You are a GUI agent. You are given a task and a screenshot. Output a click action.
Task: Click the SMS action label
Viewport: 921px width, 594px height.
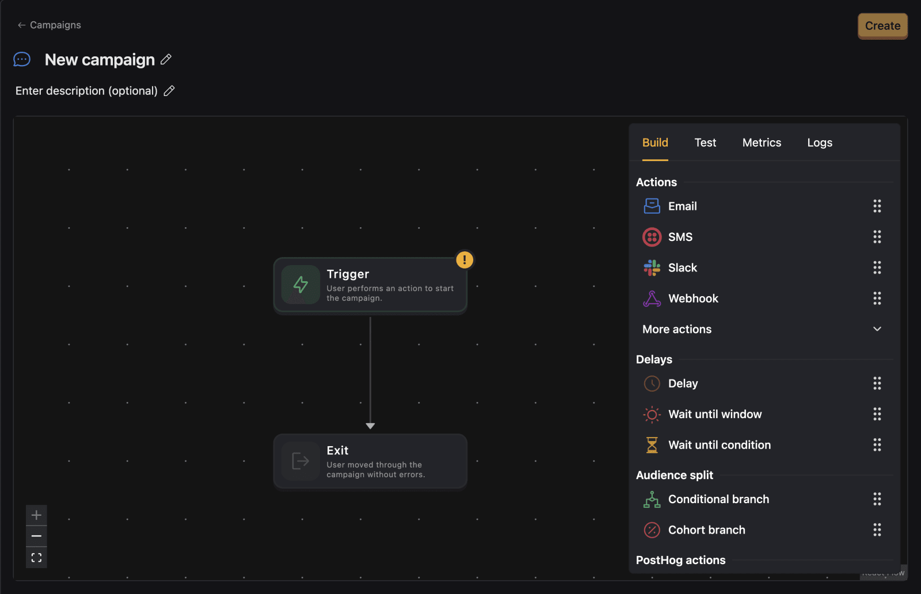[x=680, y=237]
